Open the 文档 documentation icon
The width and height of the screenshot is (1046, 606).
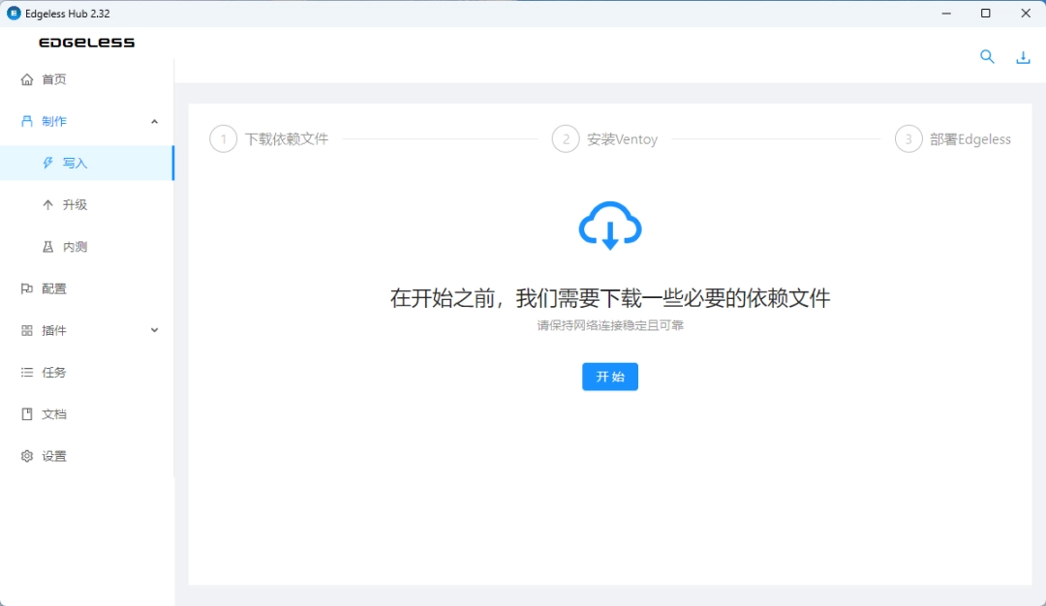[26, 413]
